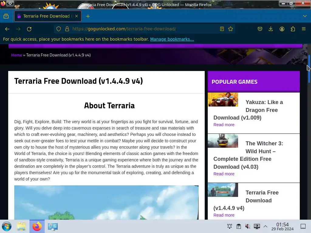Open Firefox account icon
Image resolution: width=311 pixels, height=233 pixels.
pos(282,29)
